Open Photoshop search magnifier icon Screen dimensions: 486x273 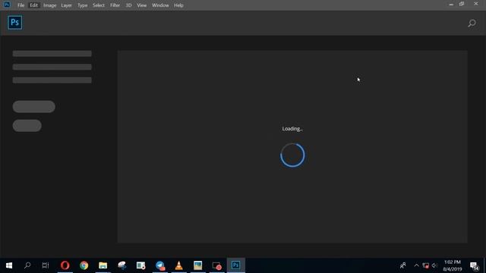[472, 24]
